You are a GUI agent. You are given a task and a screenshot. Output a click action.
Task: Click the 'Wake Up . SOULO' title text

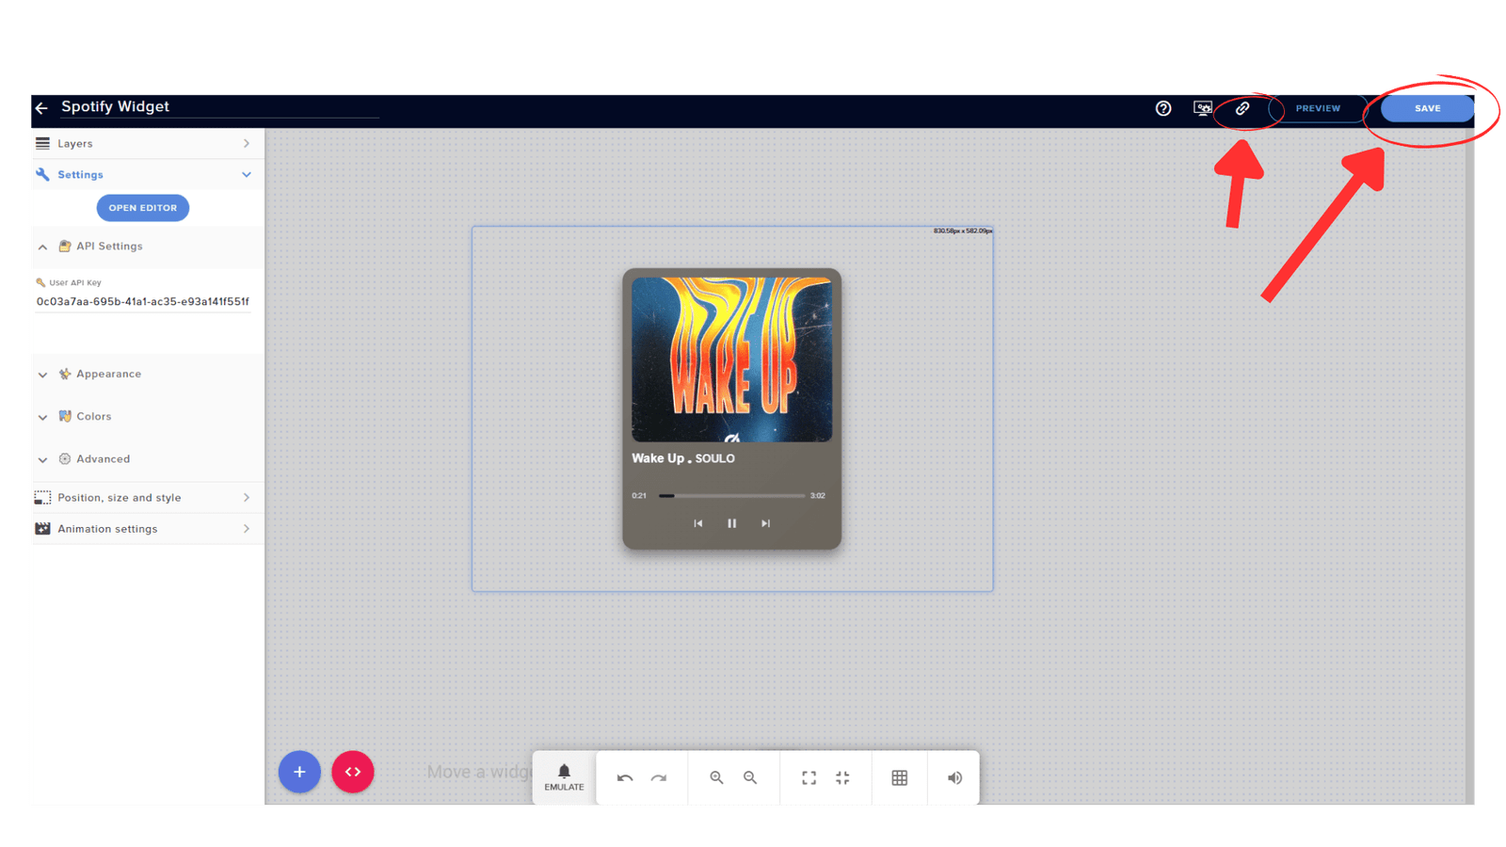[683, 459]
